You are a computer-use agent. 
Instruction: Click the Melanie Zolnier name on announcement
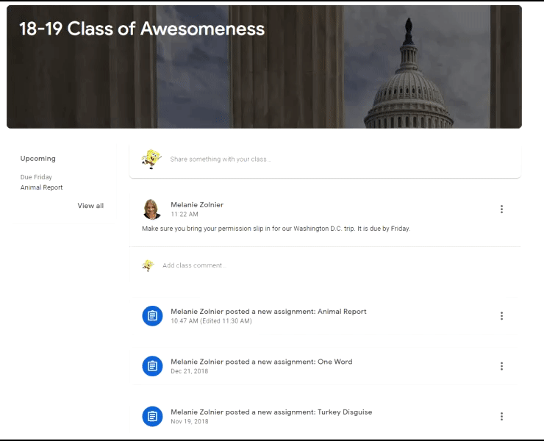click(197, 205)
